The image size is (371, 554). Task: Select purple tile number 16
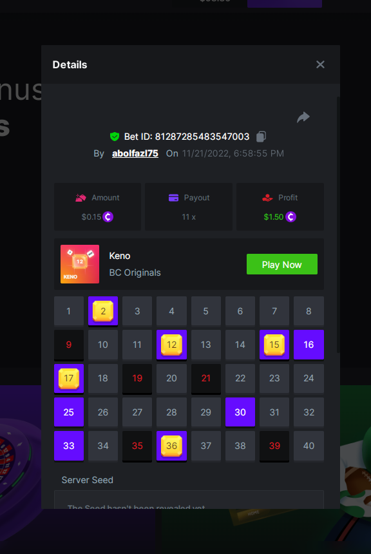tap(309, 345)
